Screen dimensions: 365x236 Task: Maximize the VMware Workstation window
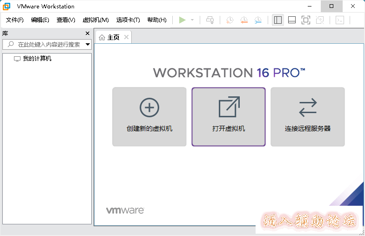pos(331,7)
